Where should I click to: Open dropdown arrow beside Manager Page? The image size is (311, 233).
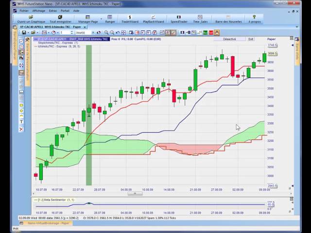(101, 19)
